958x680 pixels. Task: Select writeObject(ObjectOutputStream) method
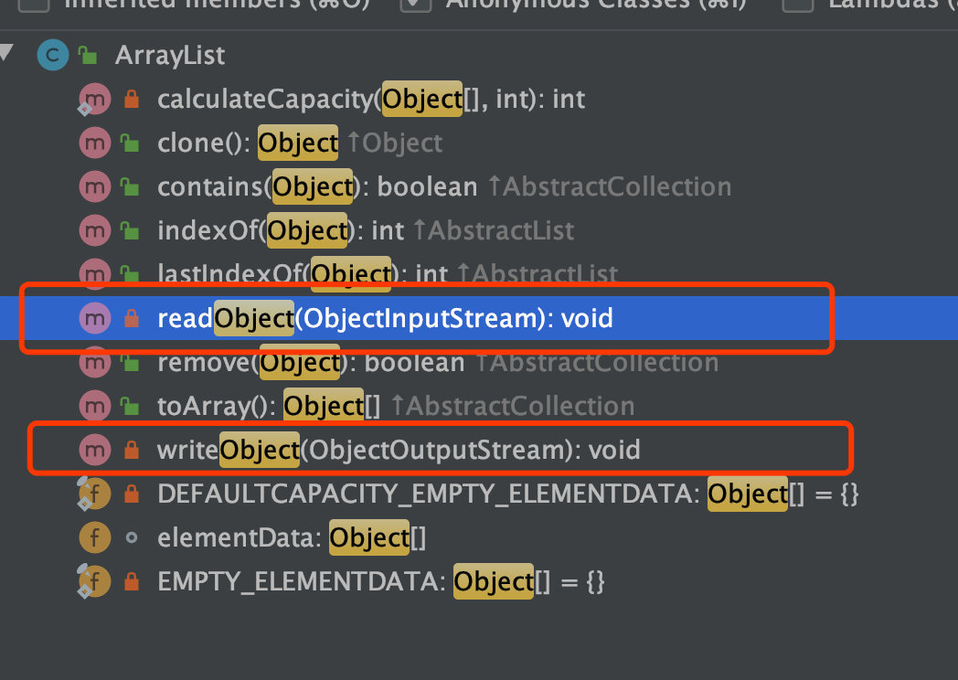[399, 451]
